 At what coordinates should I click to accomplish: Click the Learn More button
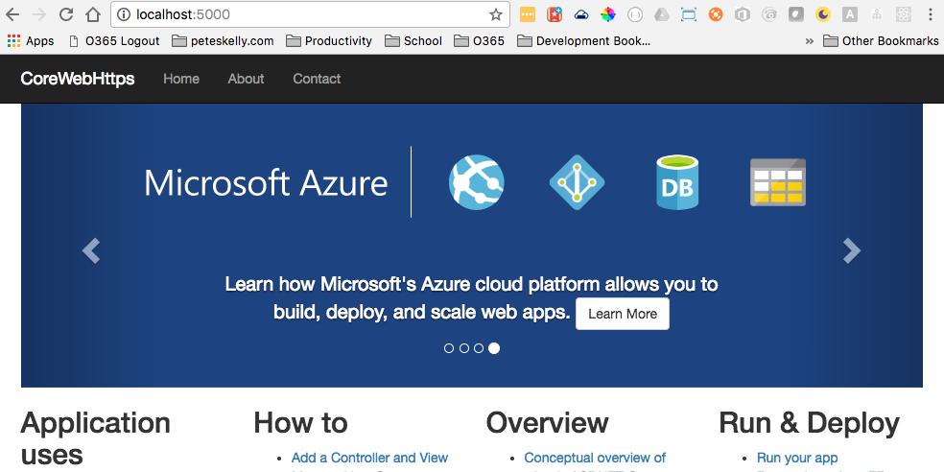coord(623,314)
